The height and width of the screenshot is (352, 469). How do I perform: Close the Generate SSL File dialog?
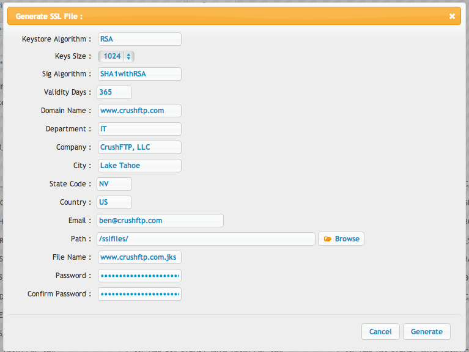coord(452,16)
